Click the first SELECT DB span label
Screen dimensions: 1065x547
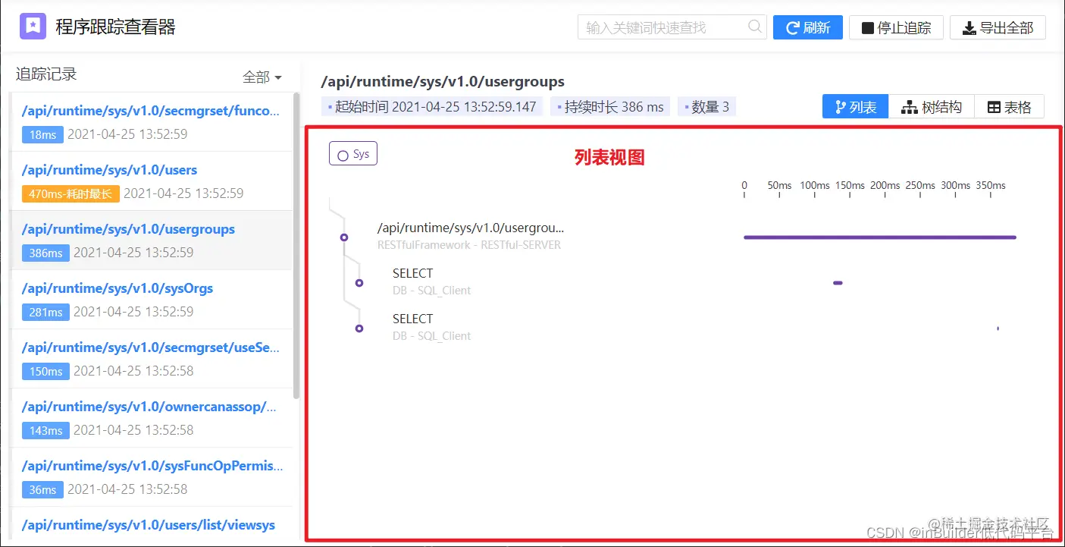[x=431, y=281]
